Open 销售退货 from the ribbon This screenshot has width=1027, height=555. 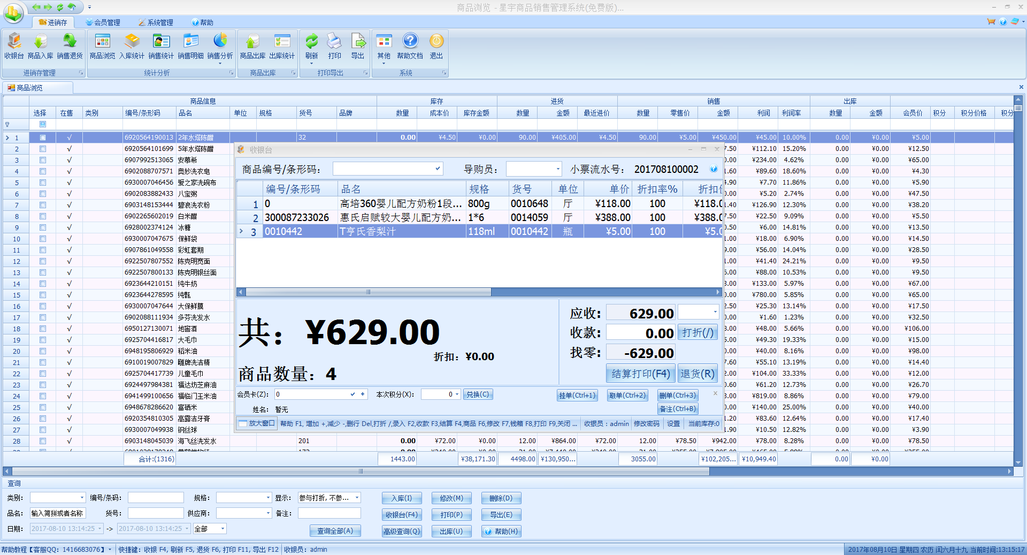coord(70,46)
